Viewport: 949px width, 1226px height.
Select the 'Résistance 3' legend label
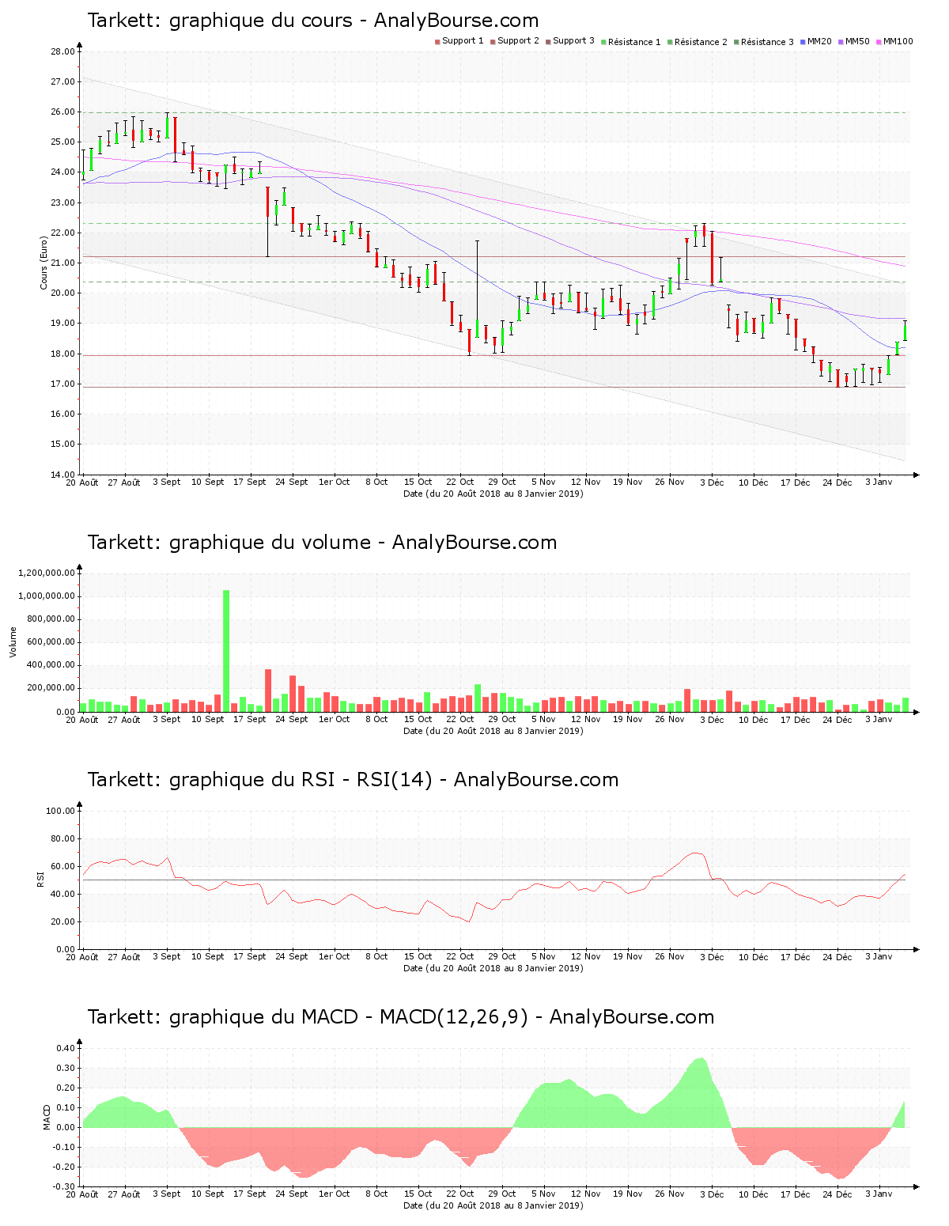(767, 41)
